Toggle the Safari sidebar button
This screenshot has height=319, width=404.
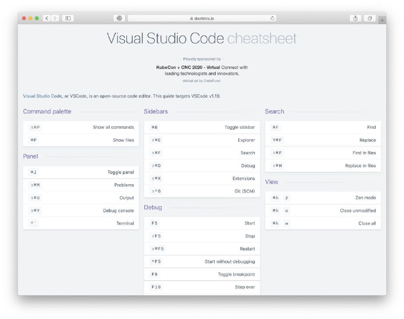coord(68,18)
